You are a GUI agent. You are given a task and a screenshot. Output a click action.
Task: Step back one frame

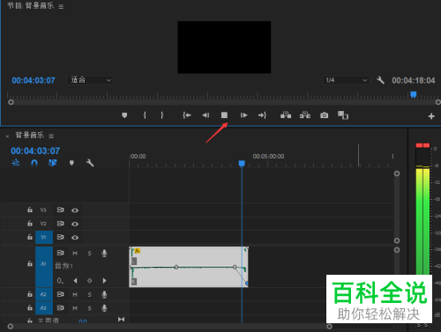(206, 115)
